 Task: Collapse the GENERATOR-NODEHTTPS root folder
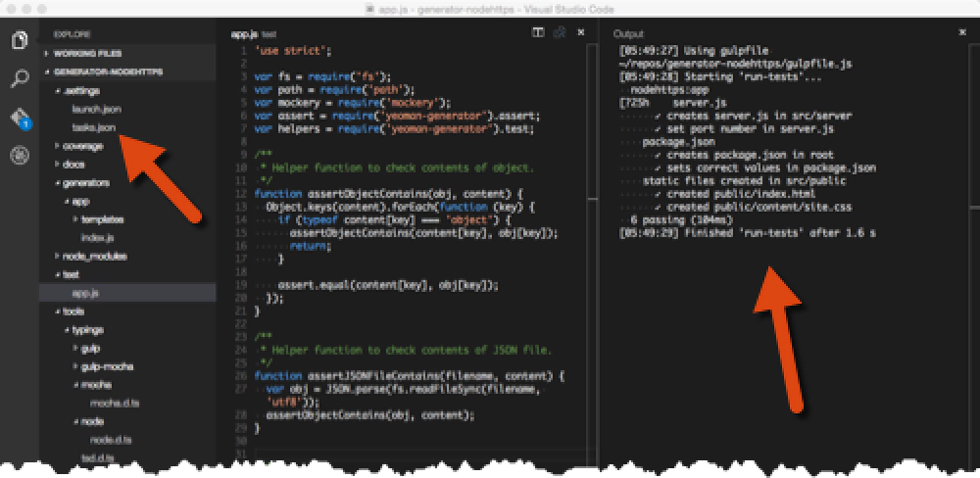point(103,72)
